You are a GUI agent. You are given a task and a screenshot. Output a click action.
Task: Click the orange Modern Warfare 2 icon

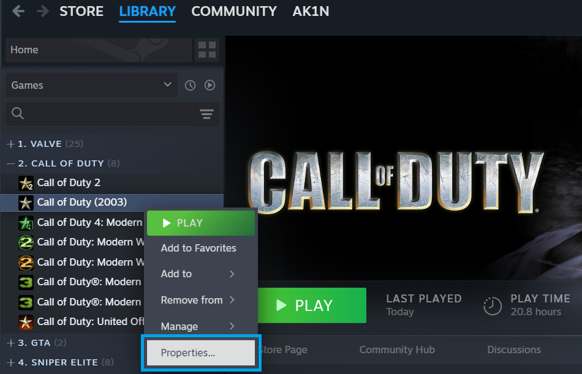pyautogui.click(x=26, y=263)
